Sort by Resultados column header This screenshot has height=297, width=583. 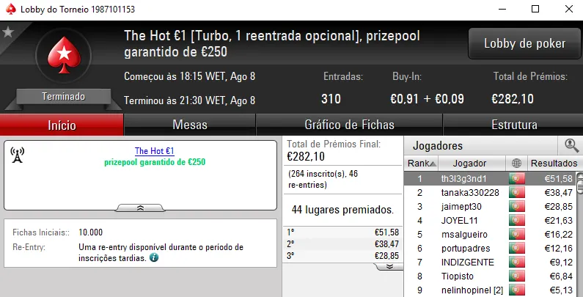pyautogui.click(x=554, y=163)
